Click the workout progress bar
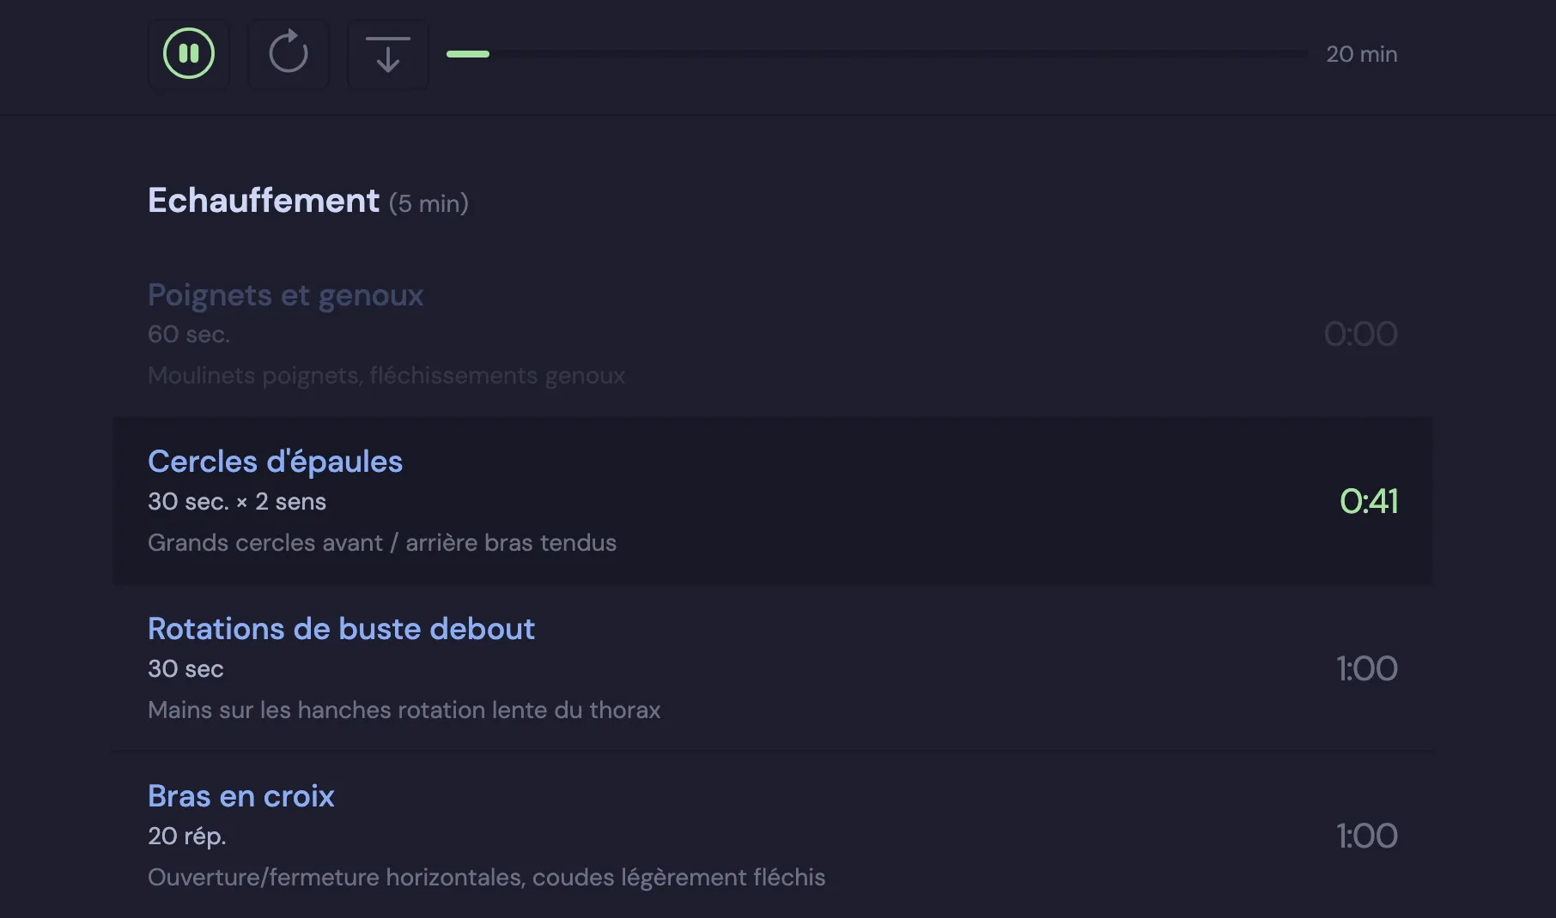 tap(876, 54)
